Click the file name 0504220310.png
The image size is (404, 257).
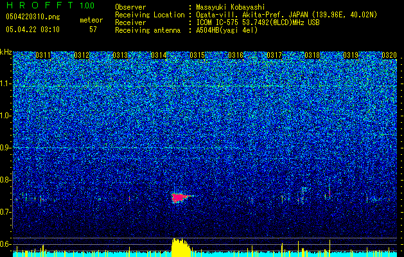pos(33,17)
